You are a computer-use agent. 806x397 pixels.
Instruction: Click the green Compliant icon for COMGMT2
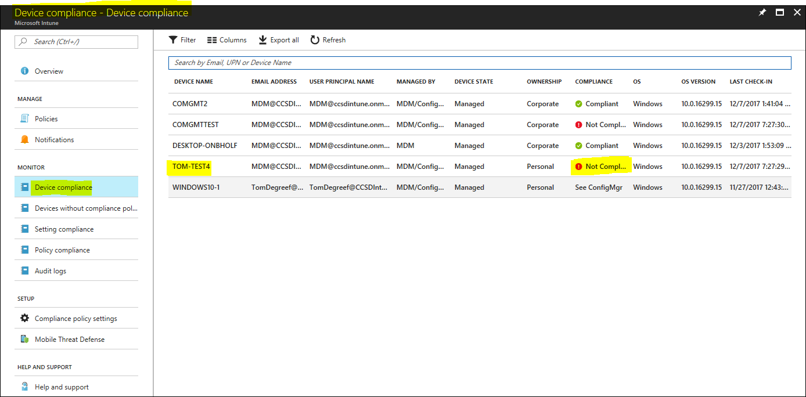click(578, 104)
